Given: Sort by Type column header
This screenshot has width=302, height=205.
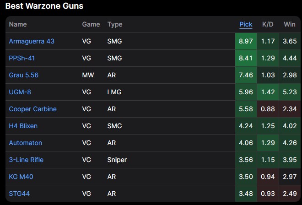Looking at the screenshot, I should coord(115,24).
